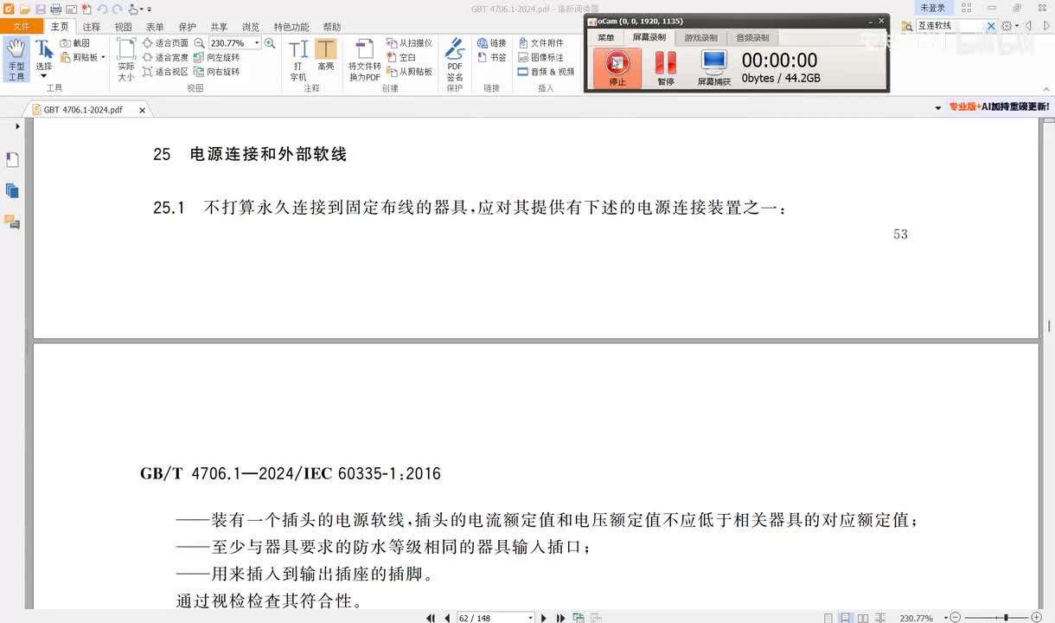The image size is (1055, 623).
Task: Choose Fit Visible (适合视区)
Action: 165,72
